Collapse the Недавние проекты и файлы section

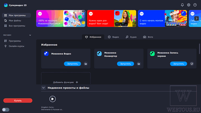tap(43, 88)
